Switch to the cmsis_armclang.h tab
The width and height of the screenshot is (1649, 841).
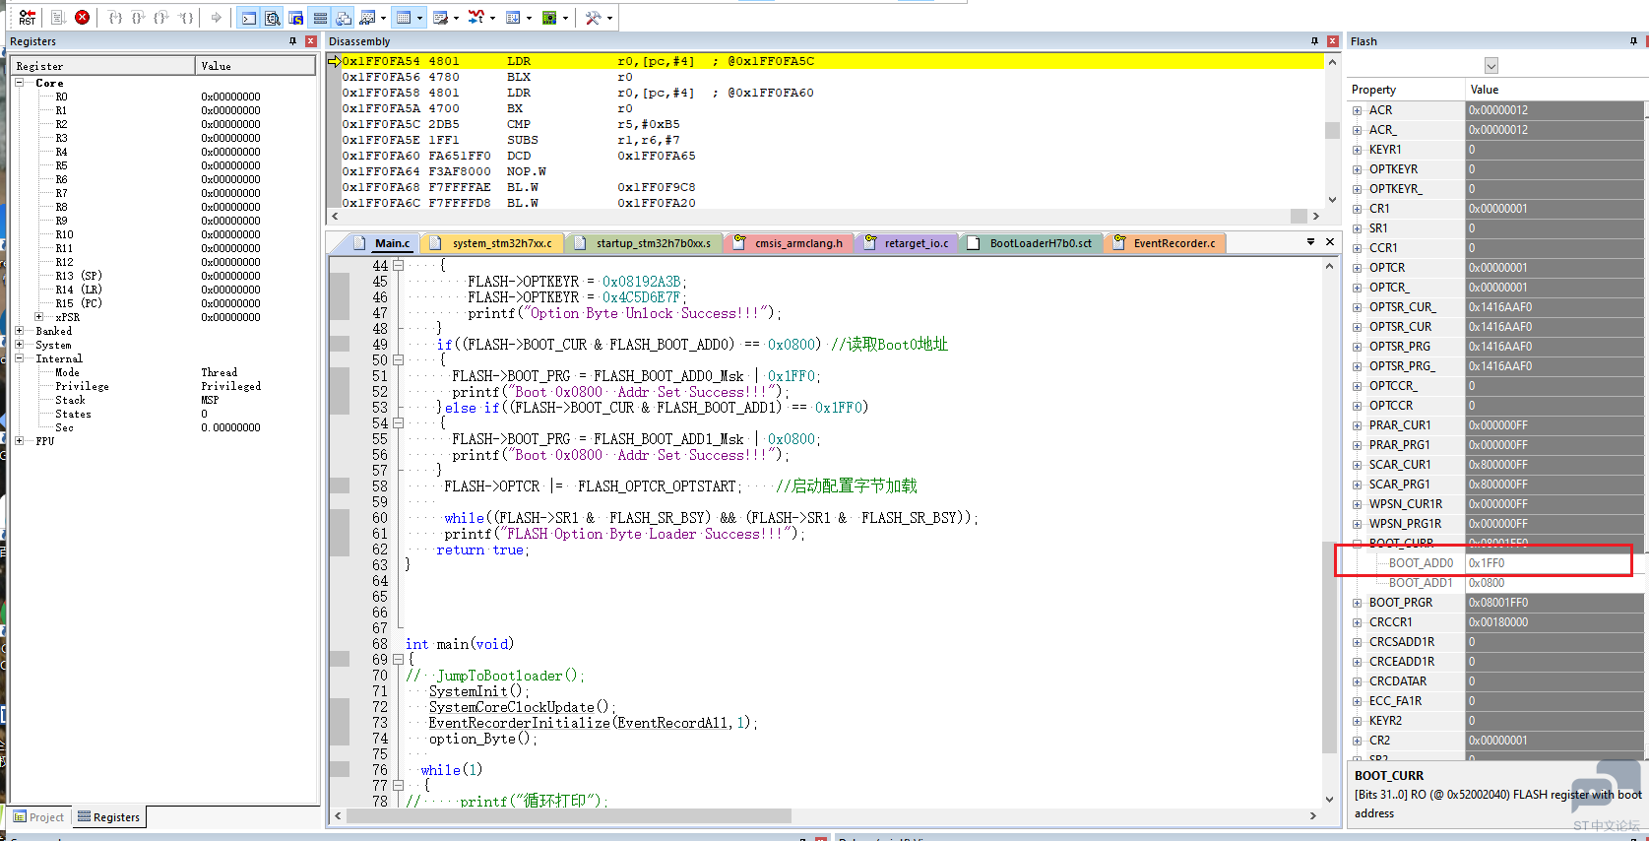[x=790, y=243]
